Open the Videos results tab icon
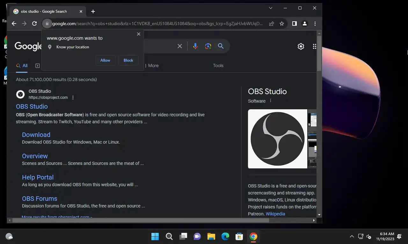Viewport: 408px width, 244px height. click(x=38, y=66)
